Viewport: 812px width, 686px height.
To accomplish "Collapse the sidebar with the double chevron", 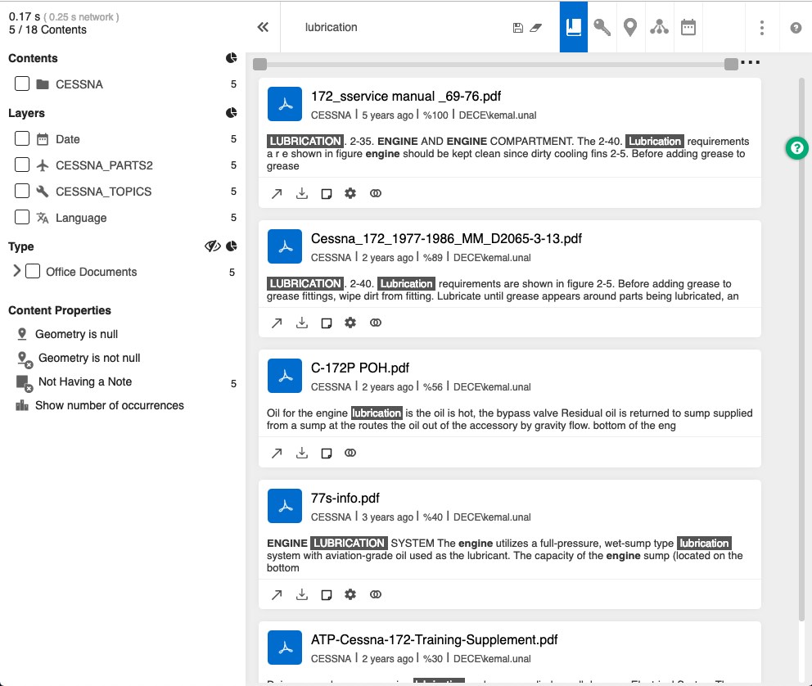I will [x=263, y=28].
